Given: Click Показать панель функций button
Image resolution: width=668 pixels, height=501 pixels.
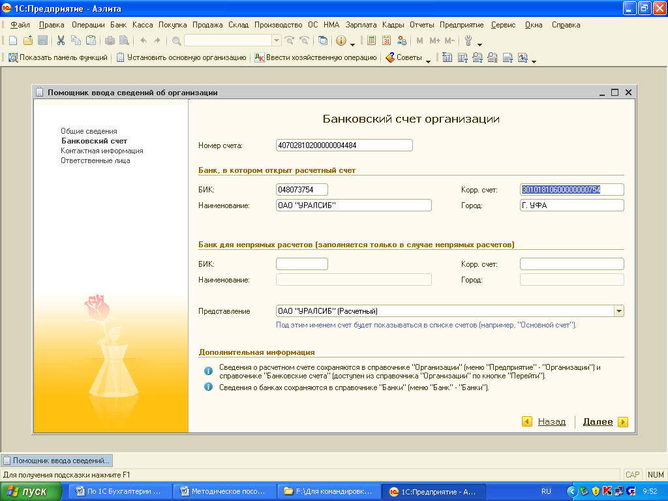Looking at the screenshot, I should click(58, 57).
